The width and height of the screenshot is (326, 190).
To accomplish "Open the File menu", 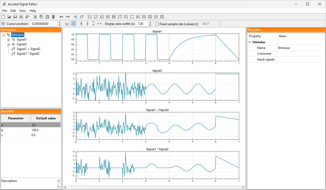I will click(4, 11).
